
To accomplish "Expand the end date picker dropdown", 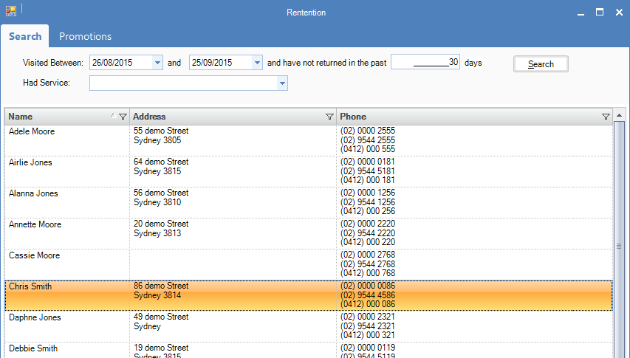I will pyautogui.click(x=257, y=63).
